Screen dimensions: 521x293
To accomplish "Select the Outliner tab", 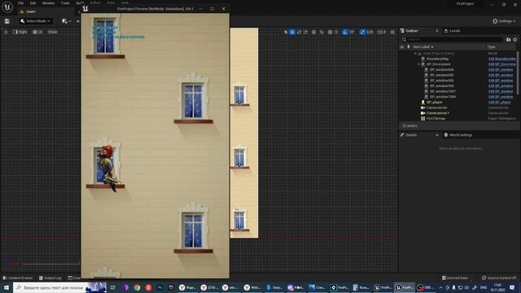I will (x=411, y=31).
